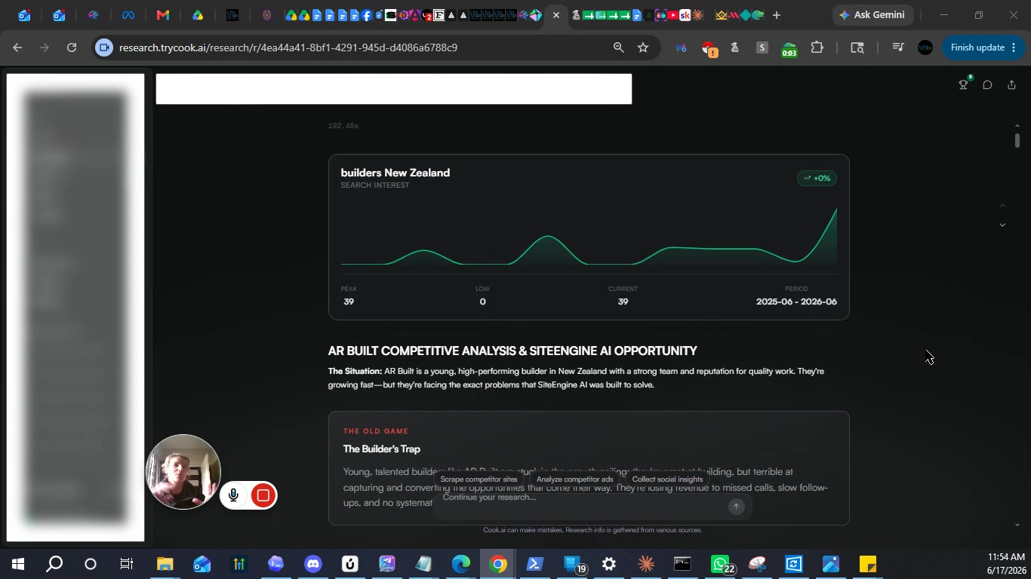Bookmark this page with the star

pos(643,47)
